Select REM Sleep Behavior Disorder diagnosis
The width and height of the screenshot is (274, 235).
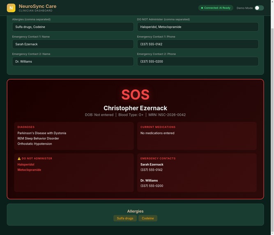38,138
